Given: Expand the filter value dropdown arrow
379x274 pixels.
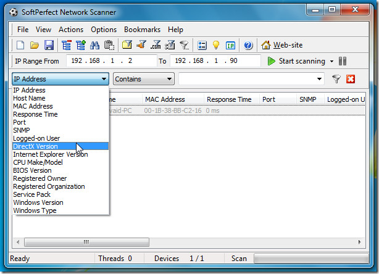Looking at the screenshot, I should tap(319, 79).
